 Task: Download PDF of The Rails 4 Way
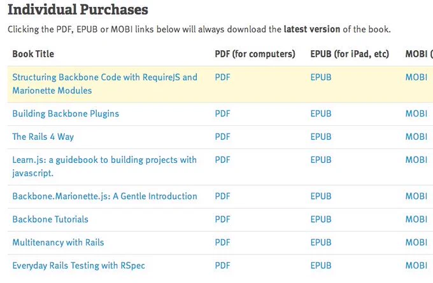[x=222, y=137]
